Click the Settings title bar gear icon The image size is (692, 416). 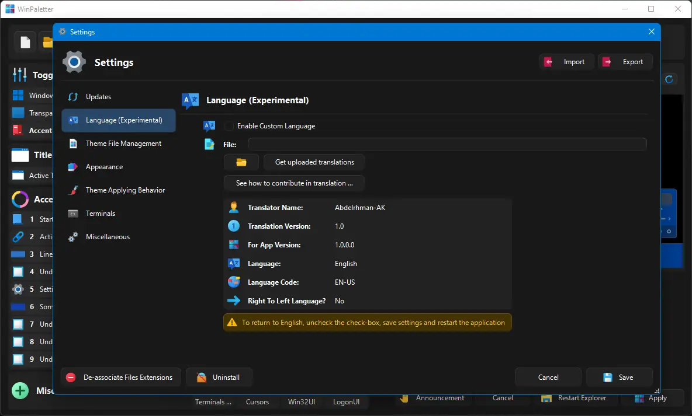tap(62, 32)
